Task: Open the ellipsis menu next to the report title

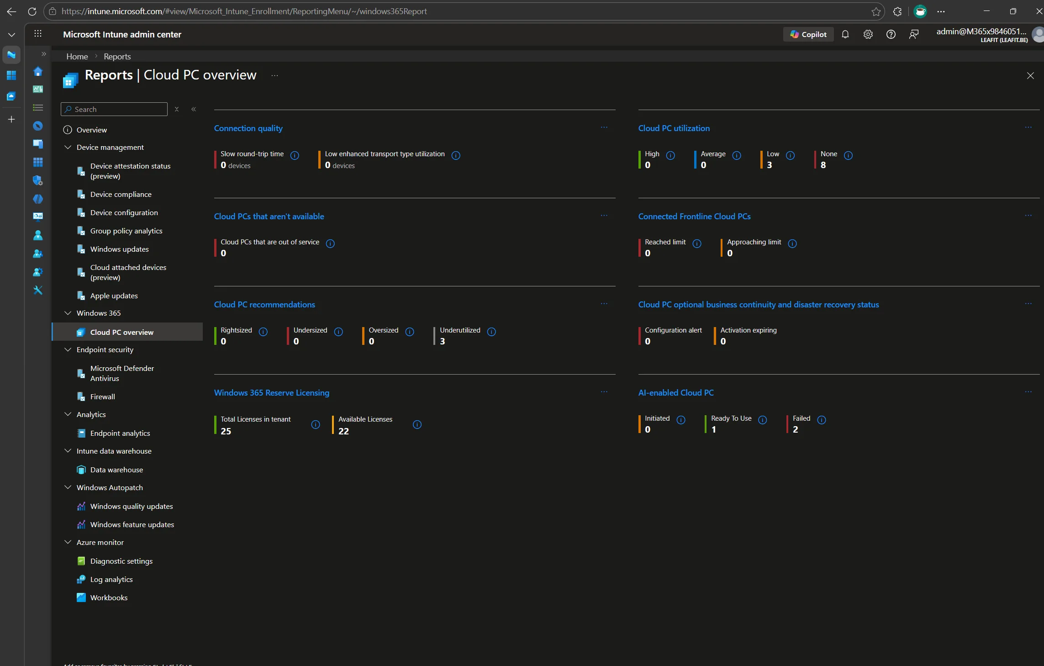Action: pyautogui.click(x=274, y=76)
